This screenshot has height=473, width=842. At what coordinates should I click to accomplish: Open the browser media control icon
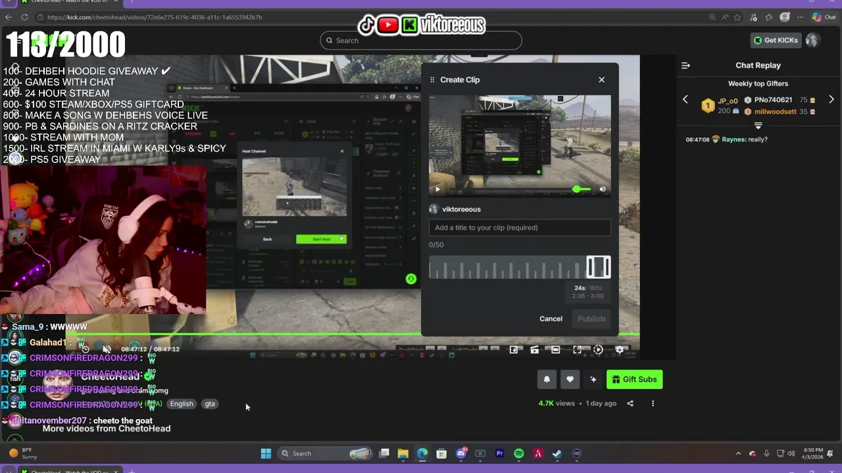point(755,17)
